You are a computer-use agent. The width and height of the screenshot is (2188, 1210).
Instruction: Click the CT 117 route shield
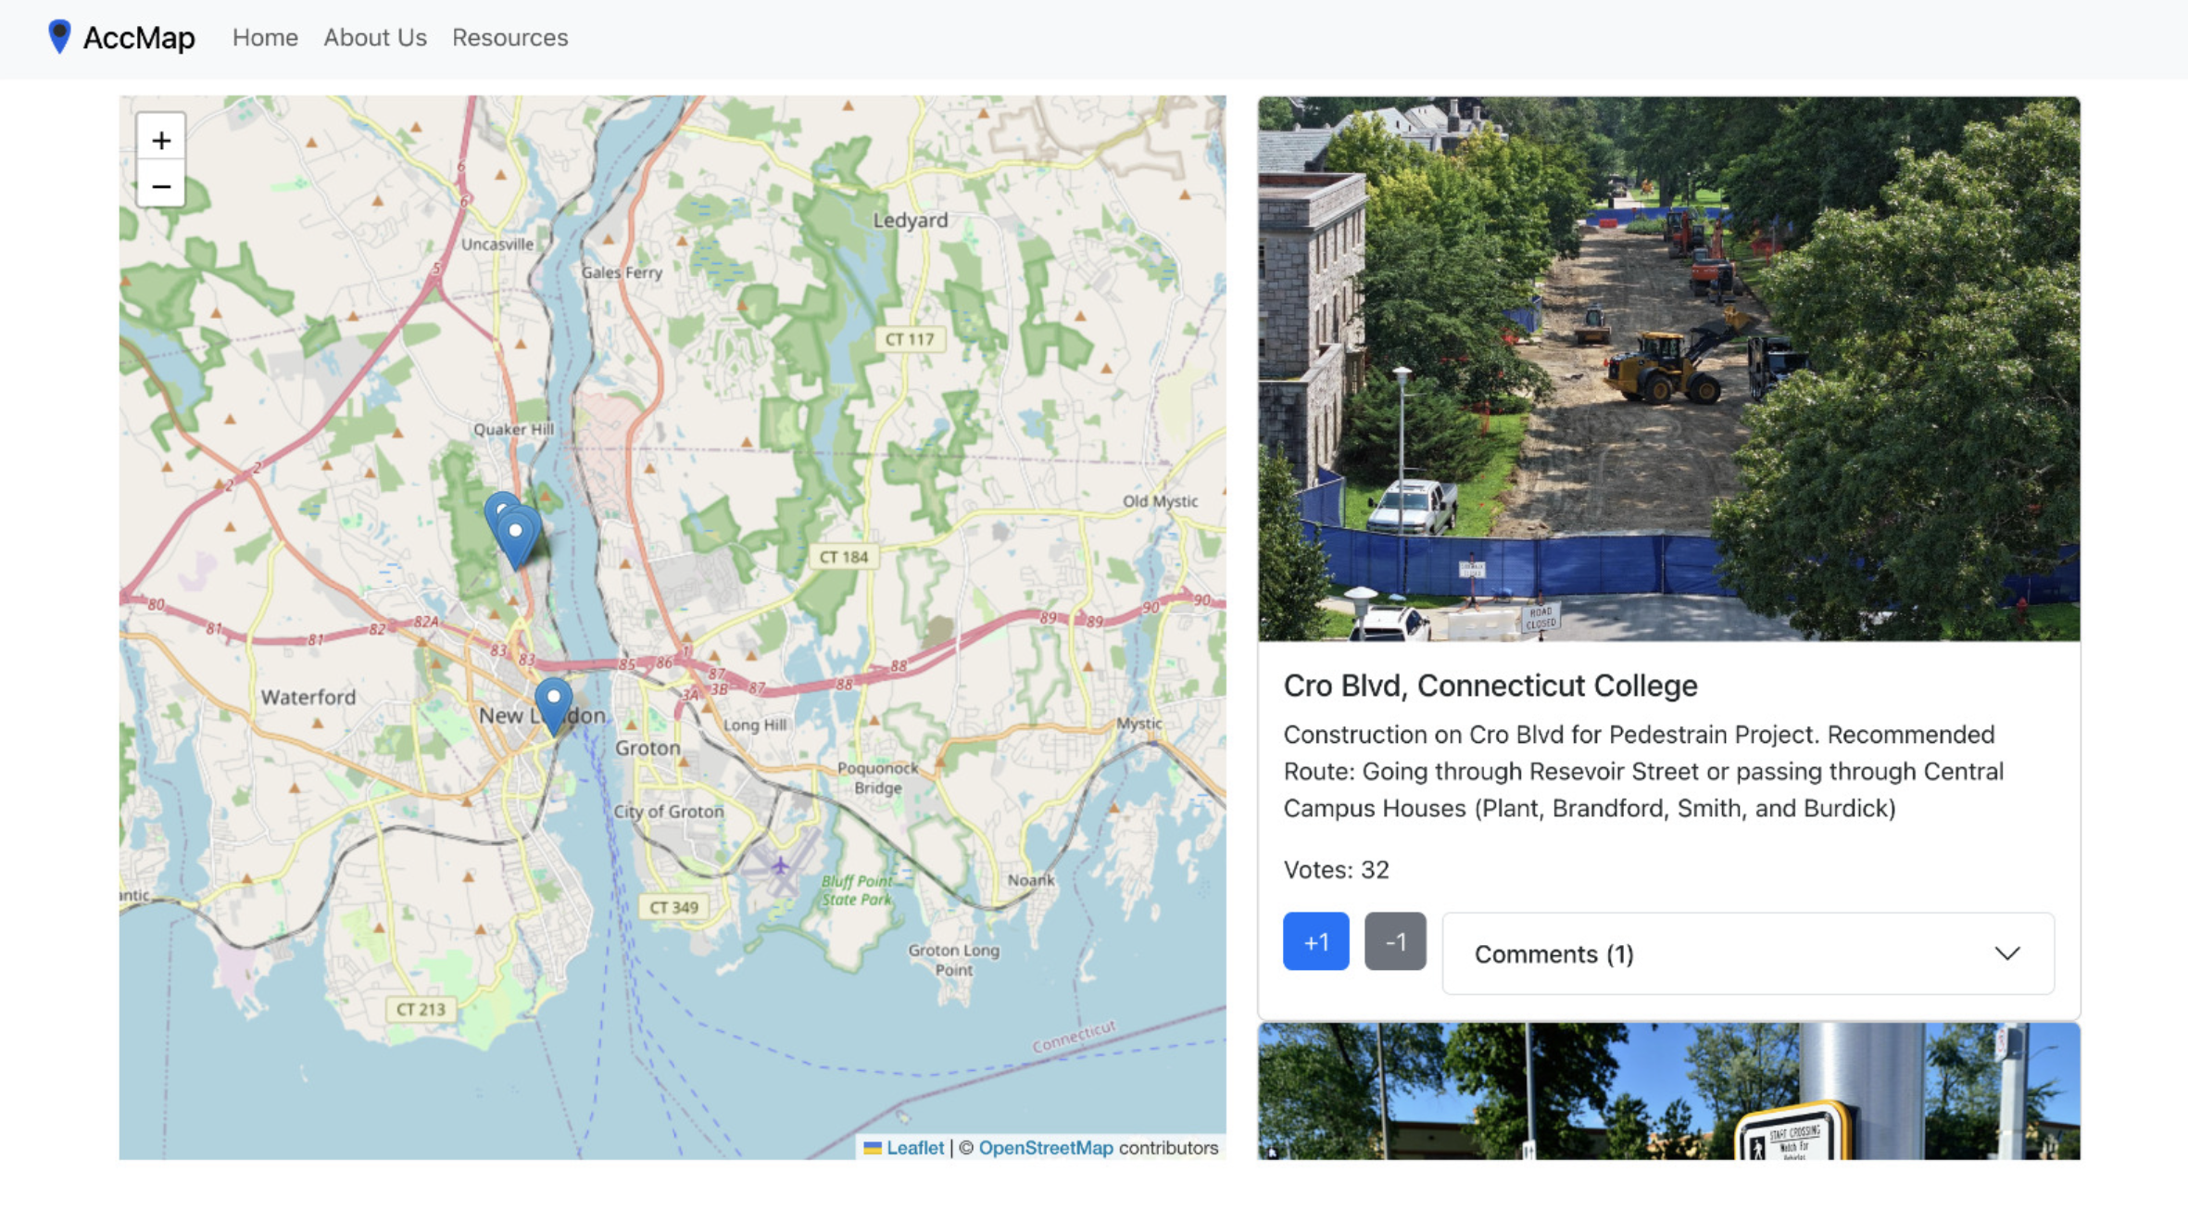(909, 339)
